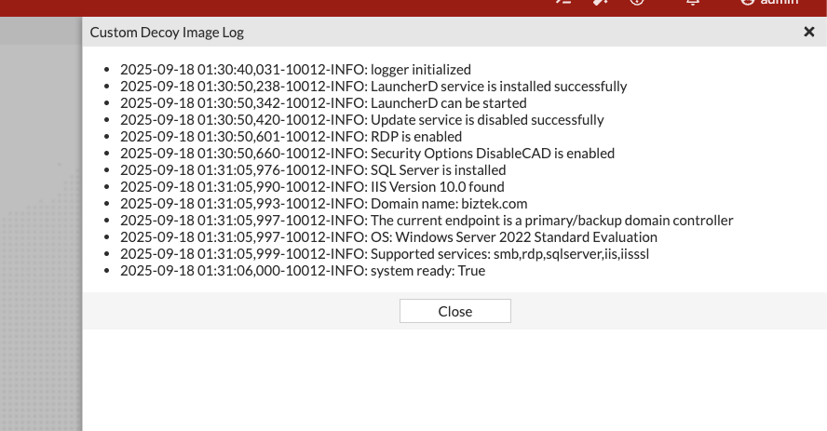This screenshot has width=827, height=431.
Task: Open the admin user menu
Action: point(769,3)
